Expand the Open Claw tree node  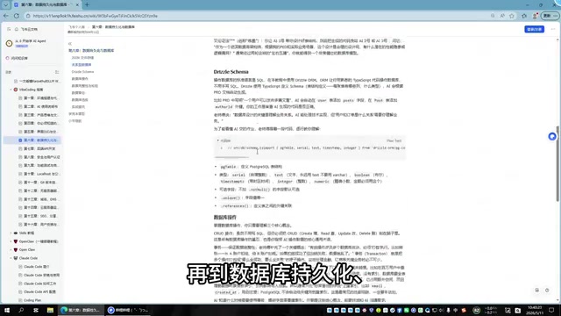(x=11, y=249)
